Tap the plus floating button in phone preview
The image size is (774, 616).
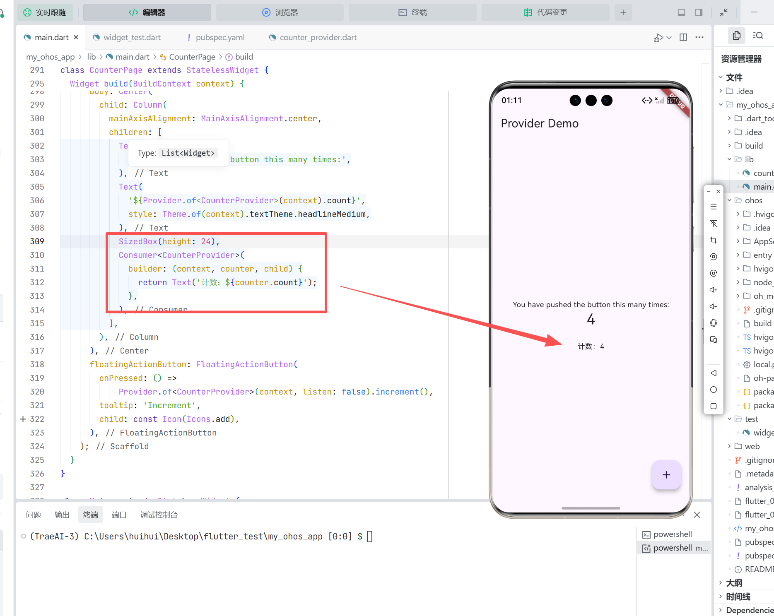(666, 475)
